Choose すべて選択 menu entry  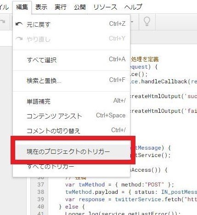72,60
